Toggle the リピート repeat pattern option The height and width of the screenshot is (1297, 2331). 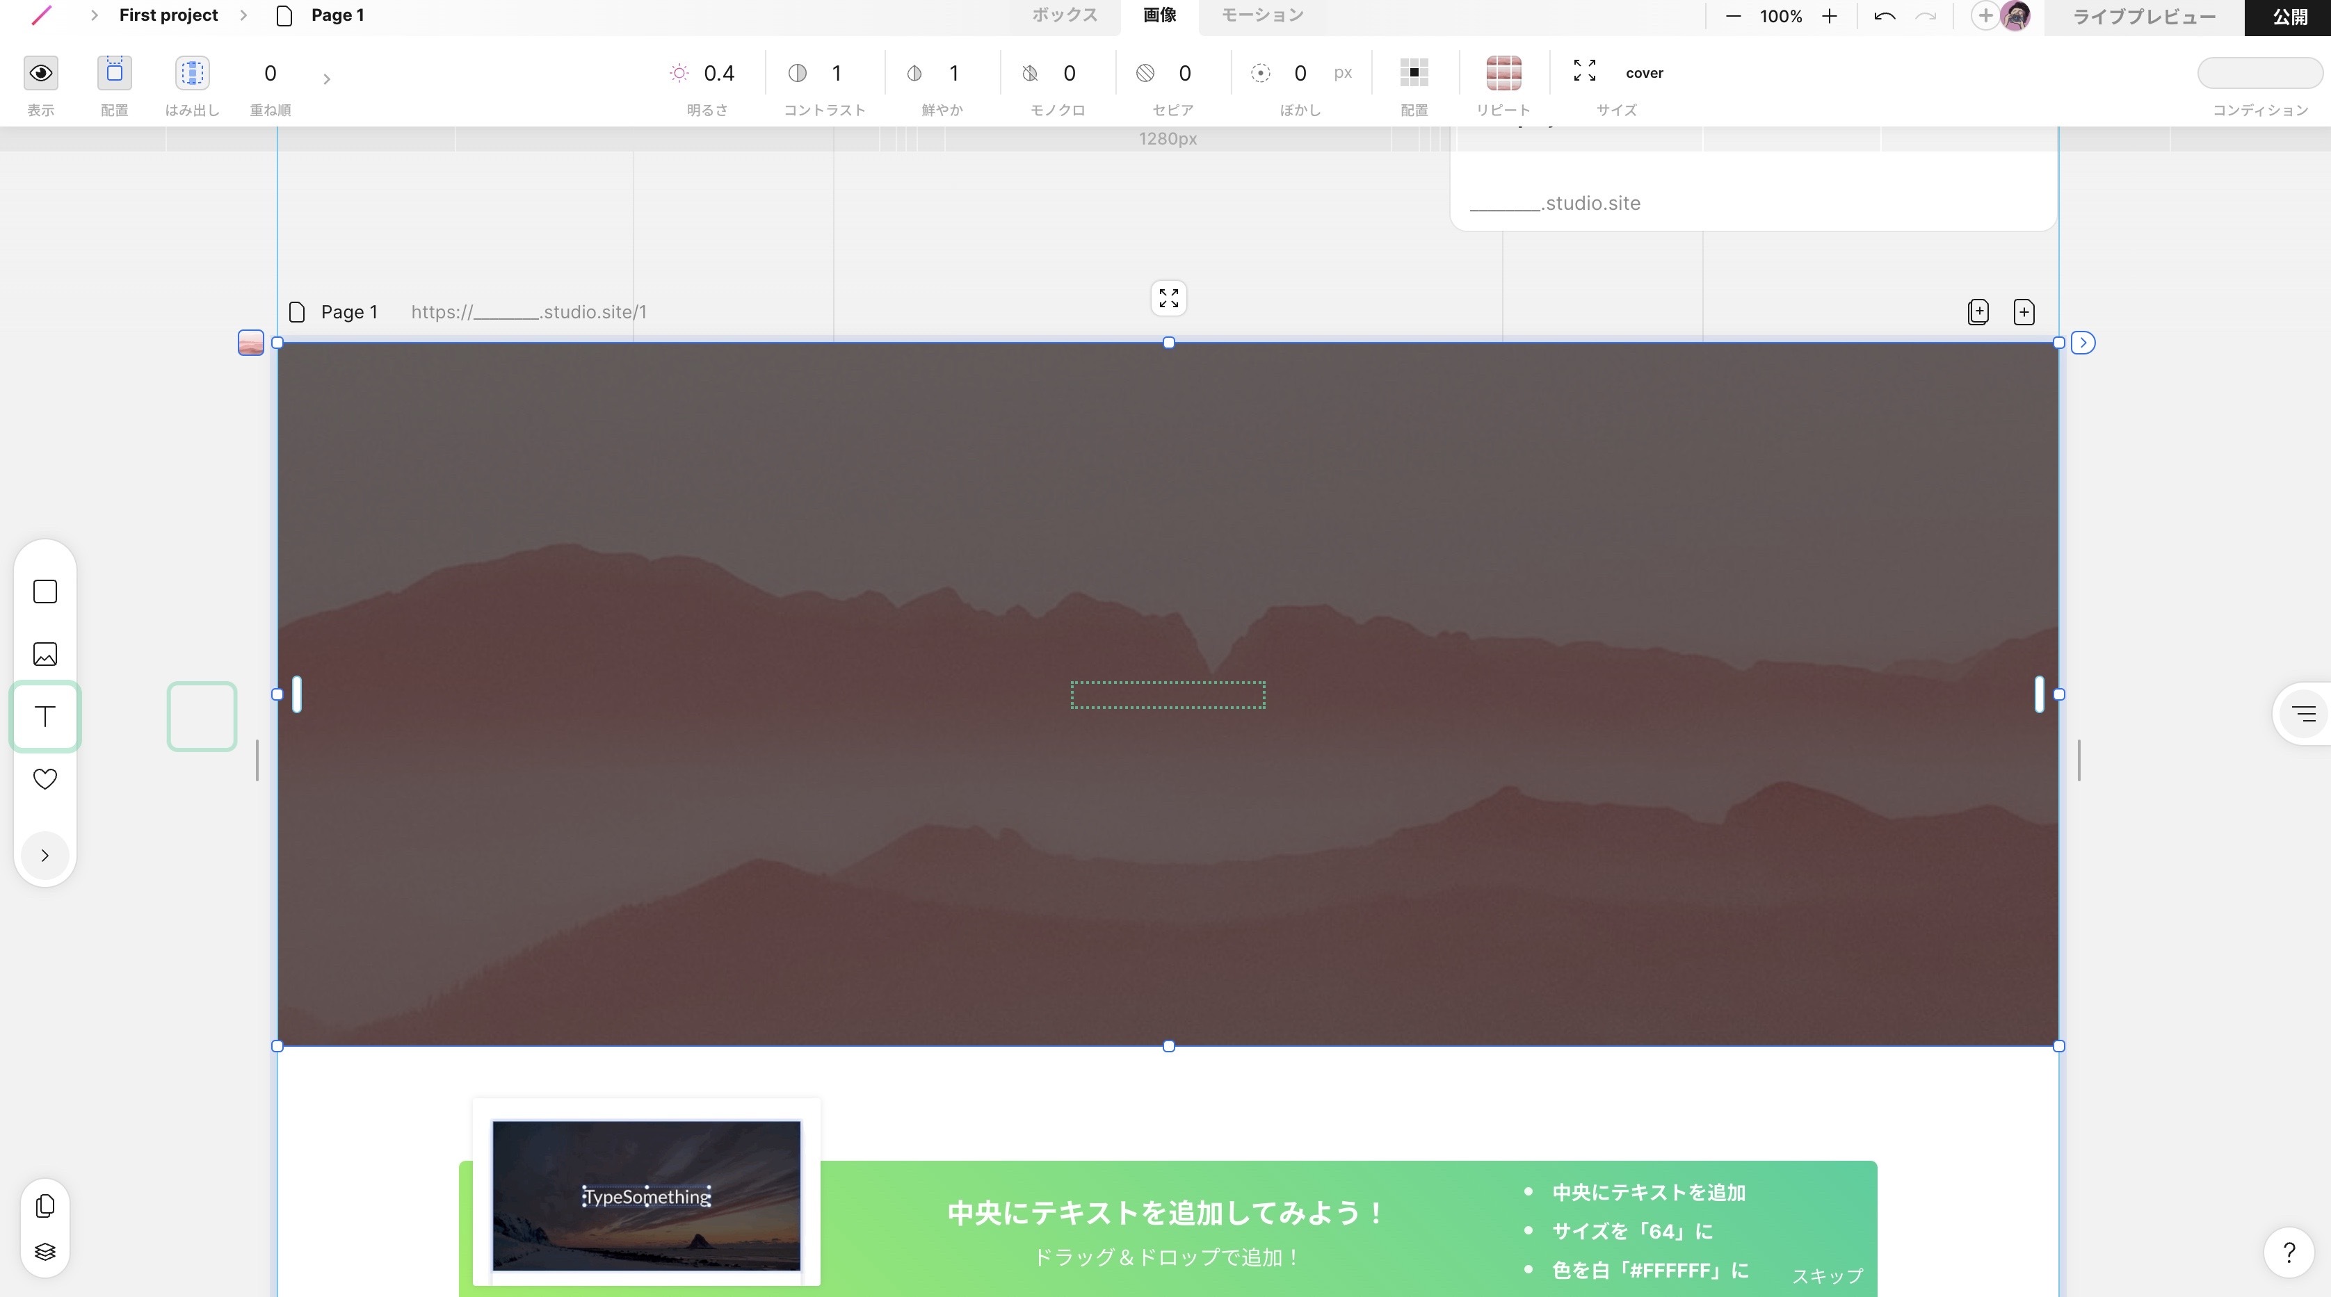pos(1503,72)
